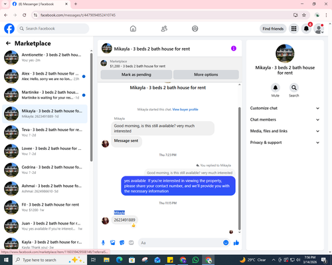Open File Explorer from the taskbar
The image size is (332, 265).
106,260
